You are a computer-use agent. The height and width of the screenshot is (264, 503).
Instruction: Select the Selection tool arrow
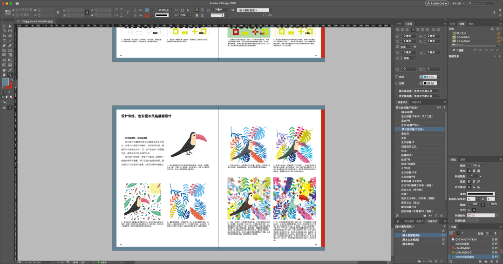point(4,26)
